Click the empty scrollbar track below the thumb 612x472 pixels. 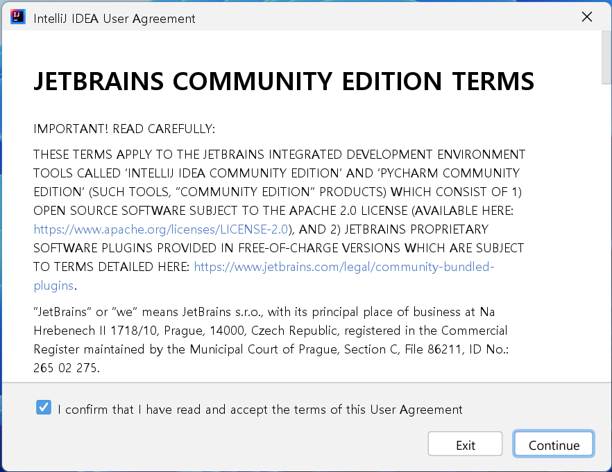coord(606,243)
